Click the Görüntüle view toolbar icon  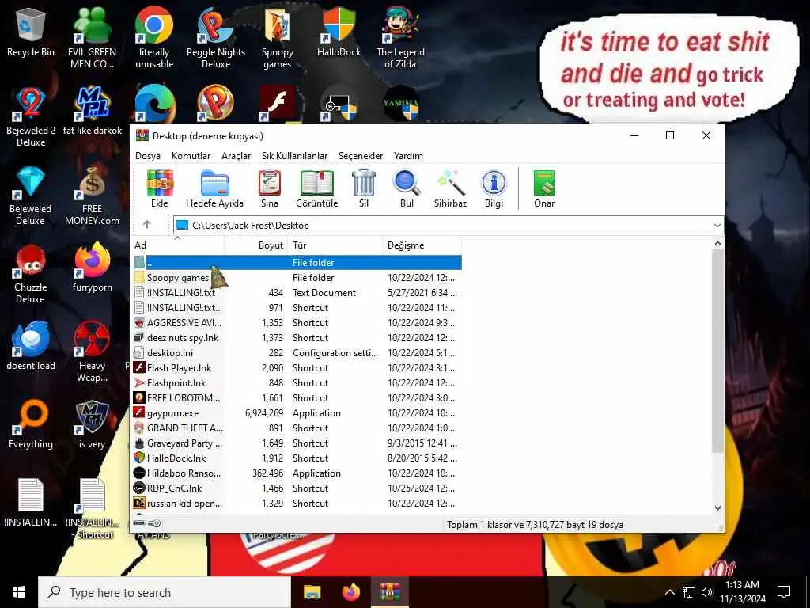(x=316, y=188)
